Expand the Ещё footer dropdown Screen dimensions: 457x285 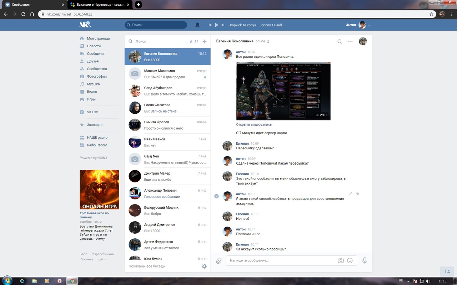(x=101, y=259)
